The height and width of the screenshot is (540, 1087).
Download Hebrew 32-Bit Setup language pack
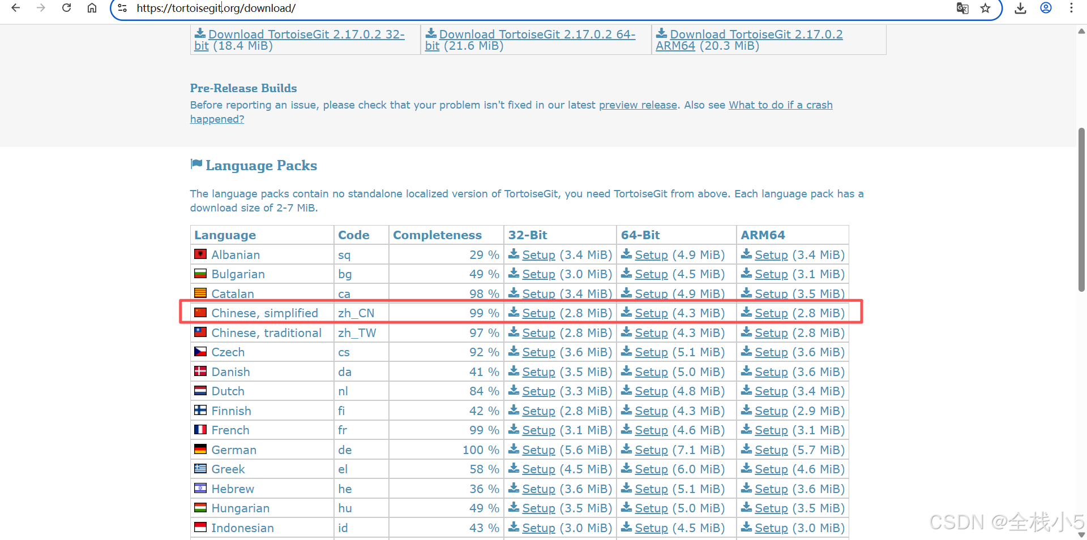point(538,489)
